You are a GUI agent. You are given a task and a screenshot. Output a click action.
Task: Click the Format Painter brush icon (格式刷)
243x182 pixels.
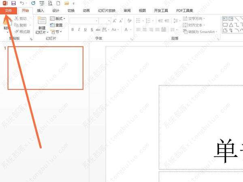tap(17, 32)
